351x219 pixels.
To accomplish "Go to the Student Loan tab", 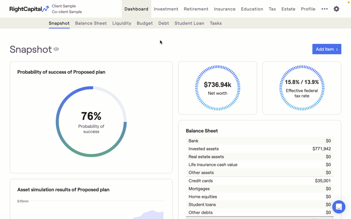I will click(189, 23).
